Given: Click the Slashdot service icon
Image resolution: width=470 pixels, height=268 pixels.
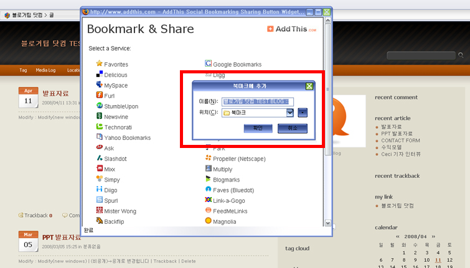Looking at the screenshot, I should [99, 158].
